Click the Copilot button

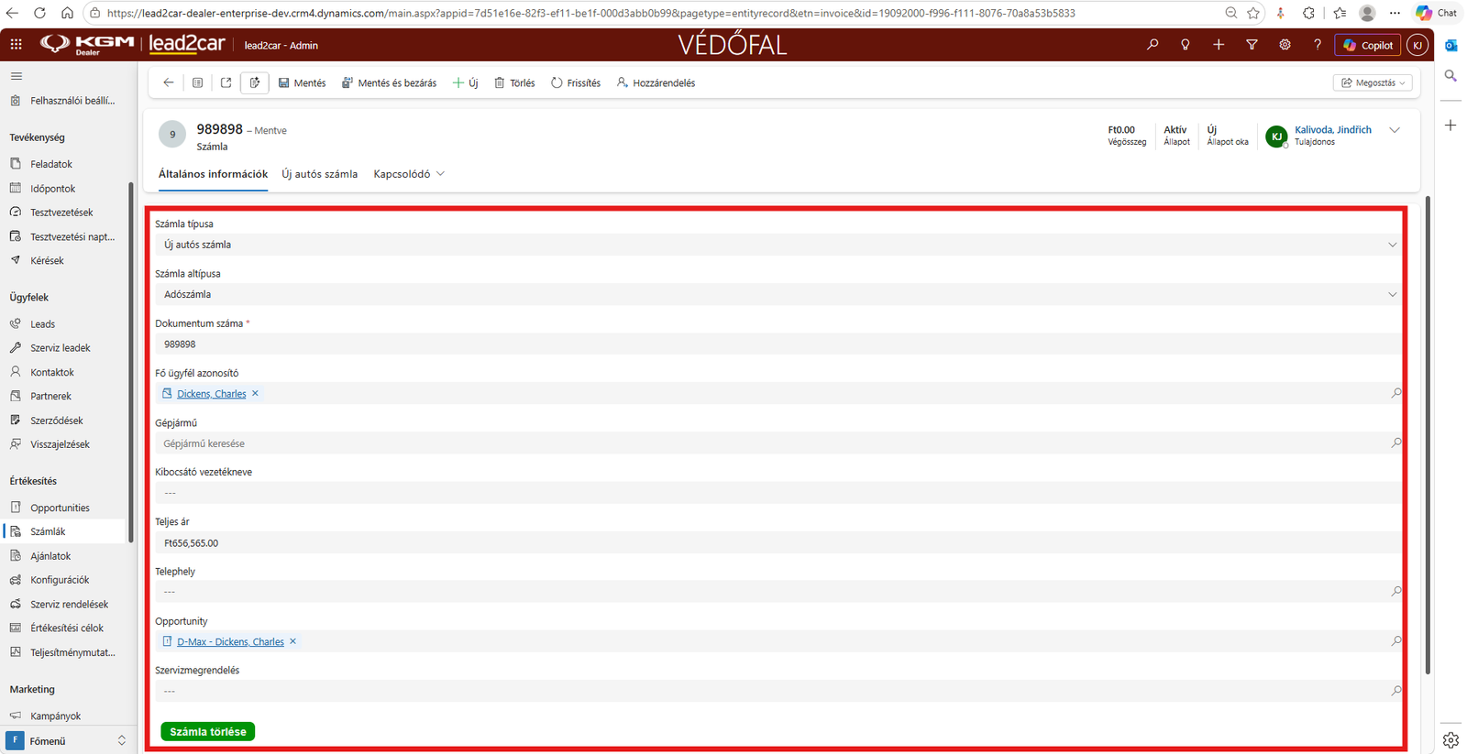pyautogui.click(x=1368, y=45)
